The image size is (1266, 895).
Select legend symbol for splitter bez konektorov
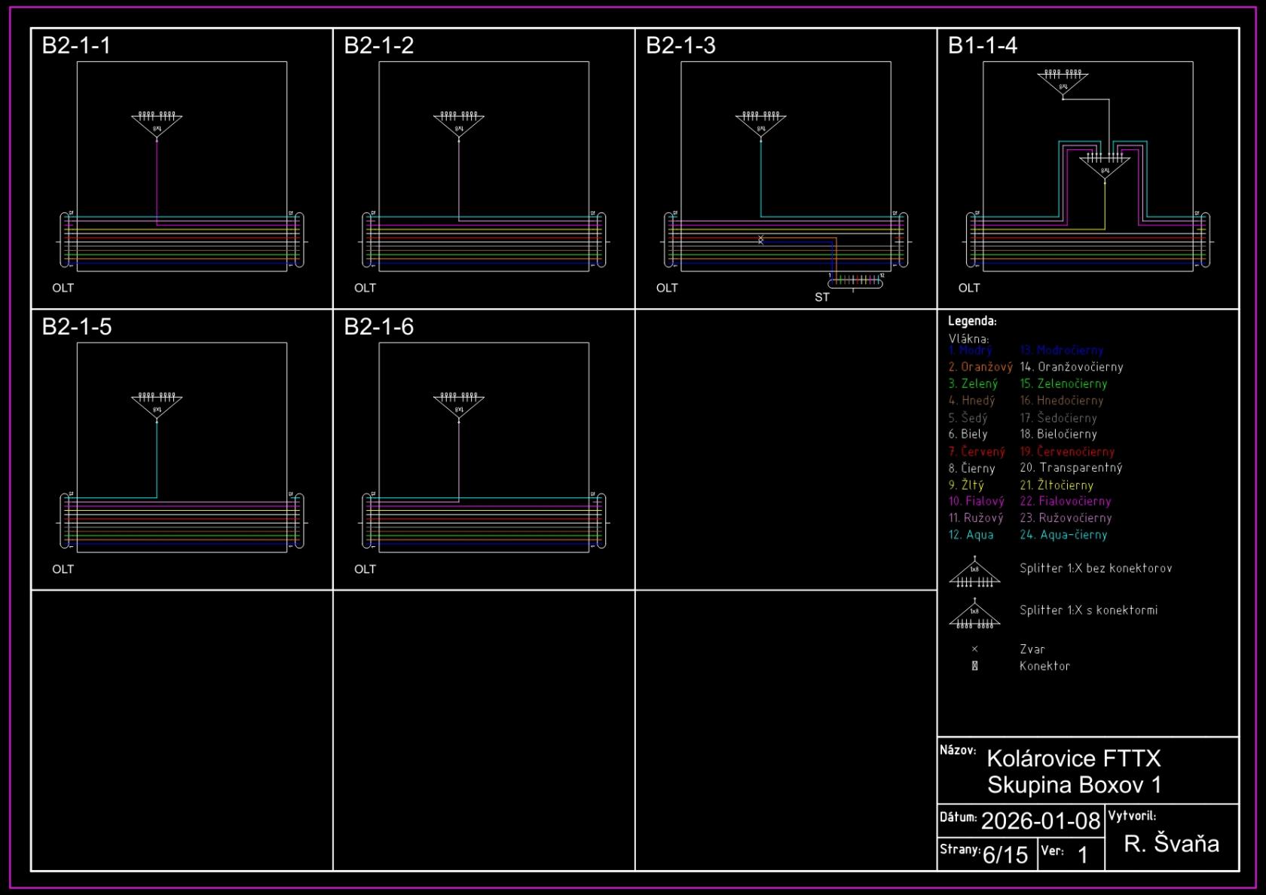[x=974, y=574]
